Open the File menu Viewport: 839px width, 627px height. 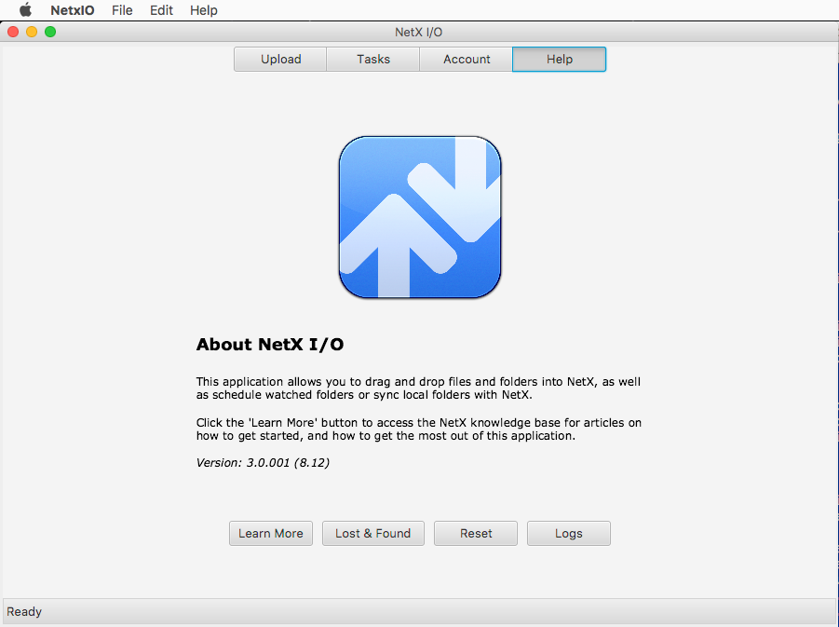pos(122,10)
